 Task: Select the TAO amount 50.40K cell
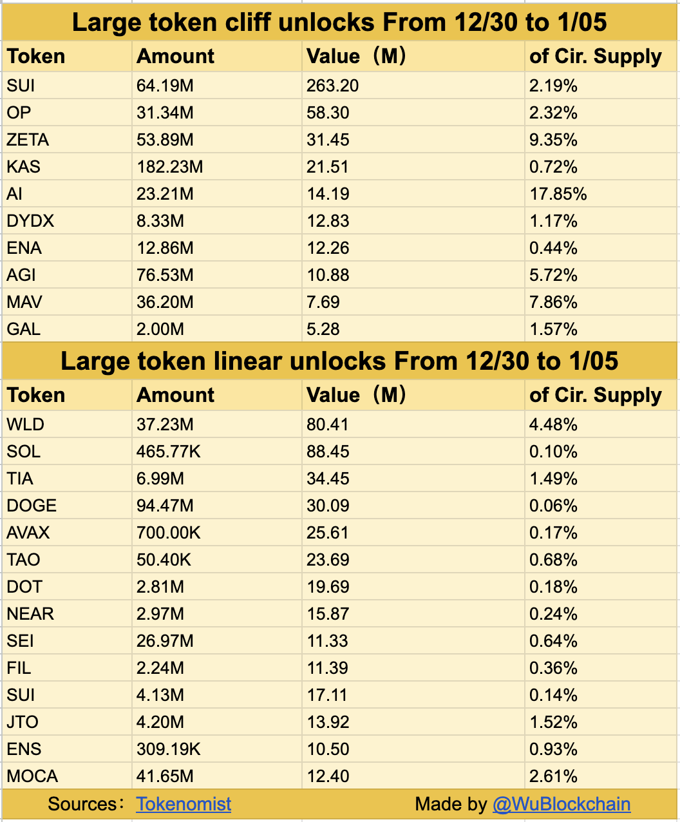(164, 560)
